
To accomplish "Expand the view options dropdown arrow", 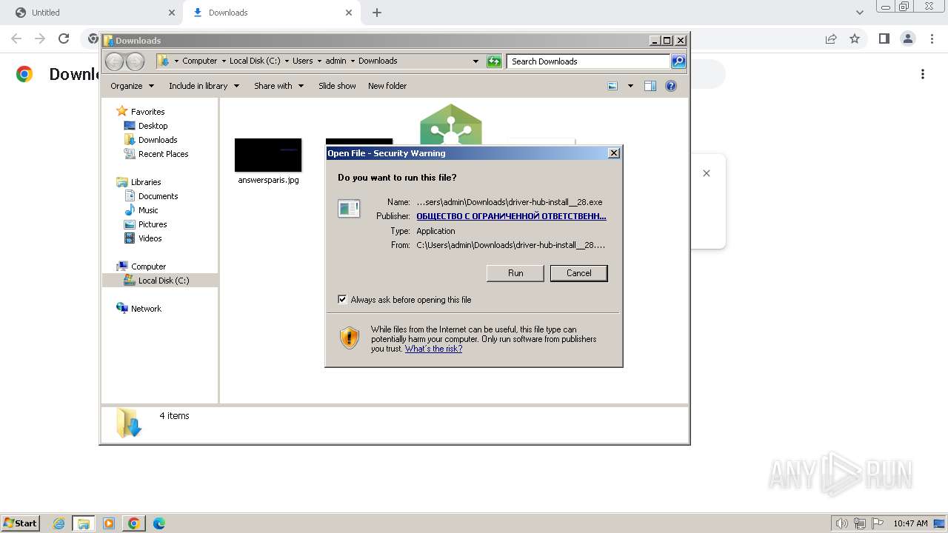I will point(630,86).
